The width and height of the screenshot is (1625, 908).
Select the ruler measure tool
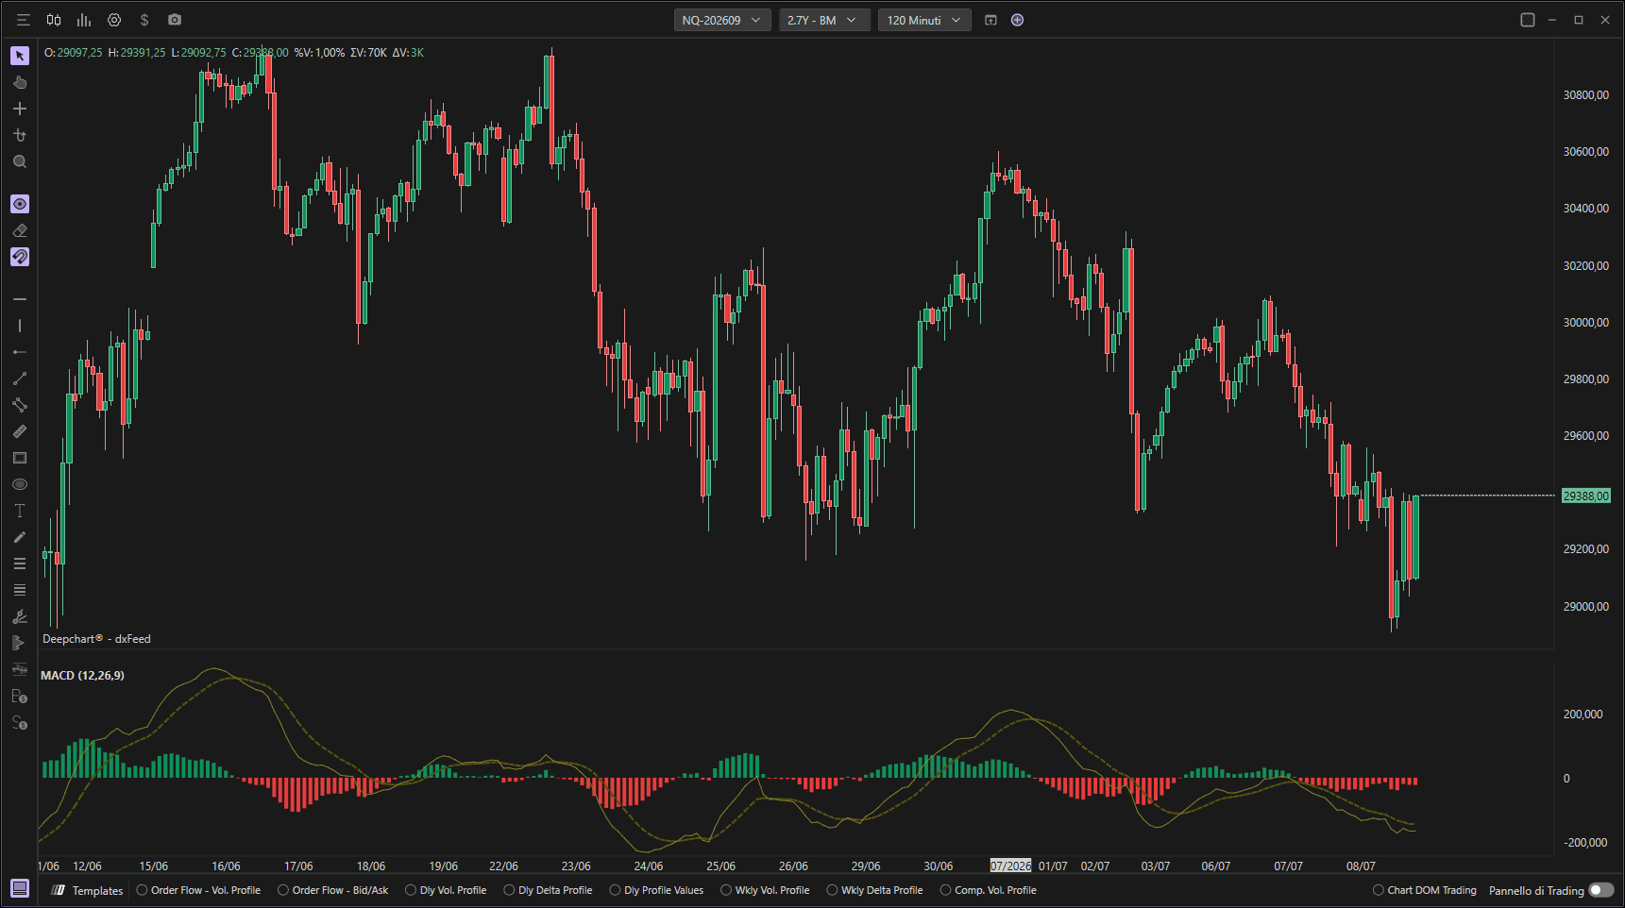pyautogui.click(x=20, y=431)
